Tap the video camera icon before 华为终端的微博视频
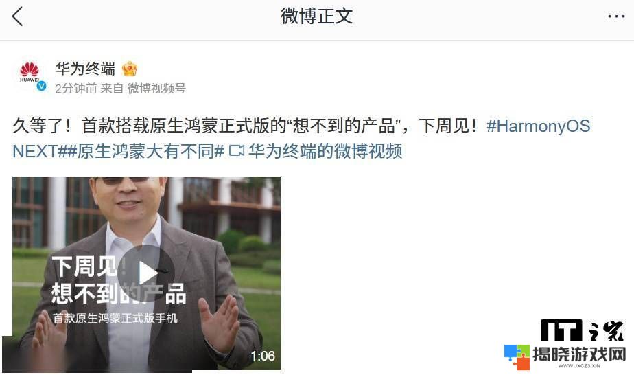 237,151
